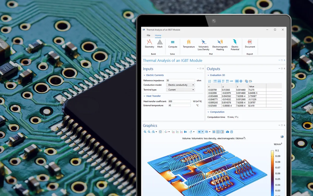Collapse the Heat Transfer section
This screenshot has width=313, height=196.
(145, 96)
